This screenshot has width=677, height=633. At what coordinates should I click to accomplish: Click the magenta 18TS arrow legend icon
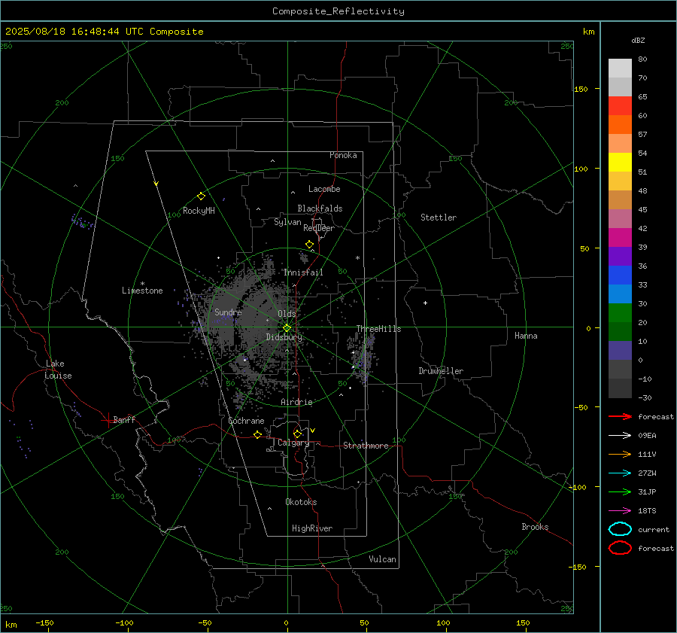[x=620, y=511]
